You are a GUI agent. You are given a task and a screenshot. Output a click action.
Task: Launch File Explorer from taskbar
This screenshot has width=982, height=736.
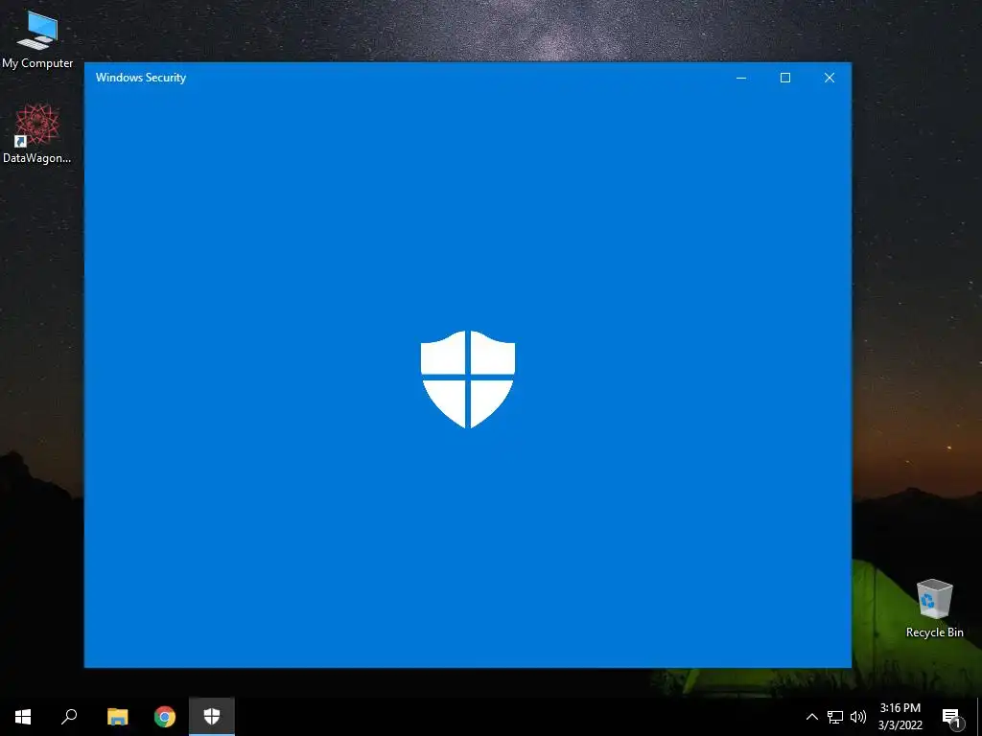pos(117,717)
